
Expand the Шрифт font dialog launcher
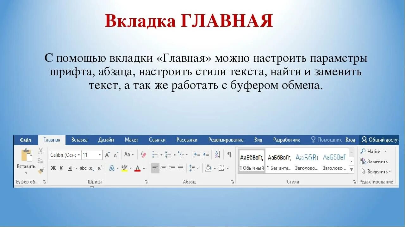(x=146, y=182)
